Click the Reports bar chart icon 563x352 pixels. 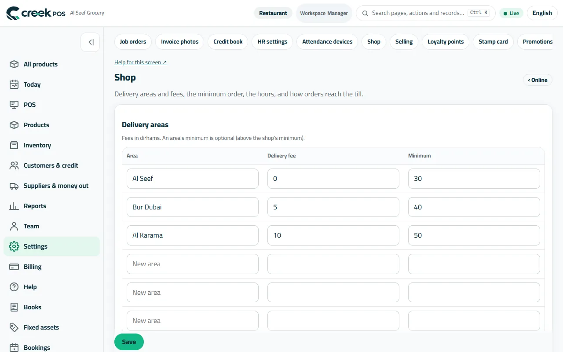[14, 206]
